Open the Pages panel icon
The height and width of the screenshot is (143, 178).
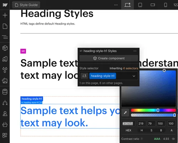click(5, 26)
